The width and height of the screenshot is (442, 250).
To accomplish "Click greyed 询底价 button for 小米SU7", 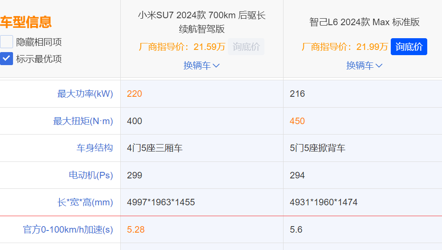I will point(246,46).
